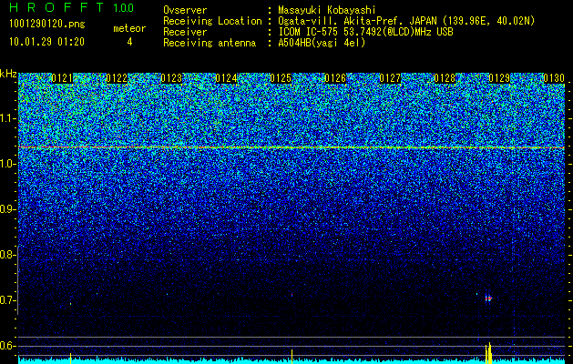Screen dimensions: 573x364
Task: Click the Receiving Location label
Action: click(212, 21)
